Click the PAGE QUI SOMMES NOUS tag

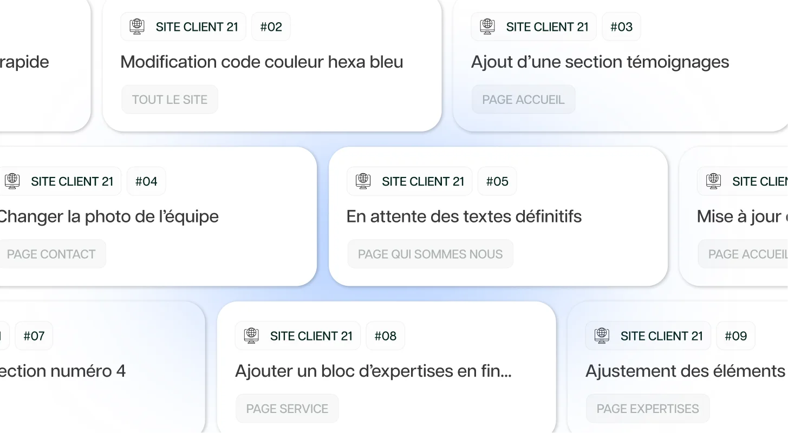[431, 254]
